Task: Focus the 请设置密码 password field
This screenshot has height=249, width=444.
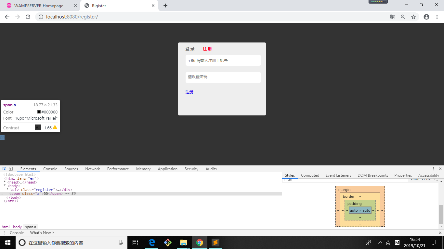Action: click(223, 77)
